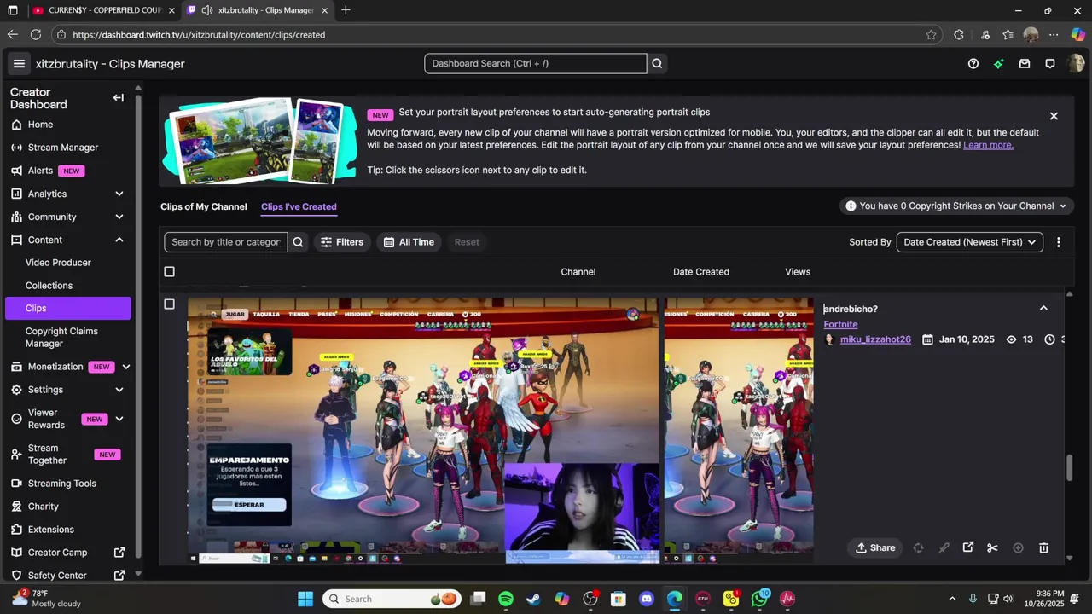
Task: Open the Sorted By dropdown
Action: [969, 242]
